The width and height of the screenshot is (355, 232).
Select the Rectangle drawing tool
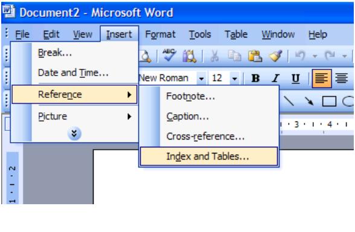[329, 101]
